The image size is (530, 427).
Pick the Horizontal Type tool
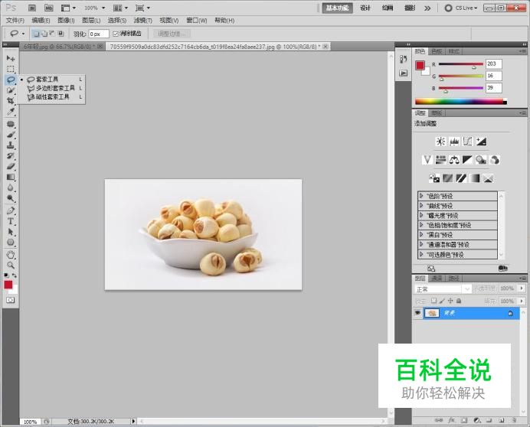tap(11, 221)
